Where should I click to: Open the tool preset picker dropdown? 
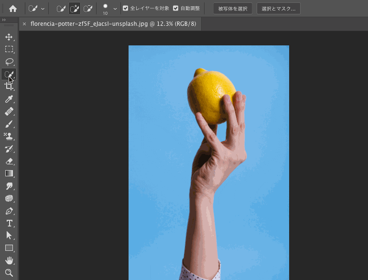43,9
